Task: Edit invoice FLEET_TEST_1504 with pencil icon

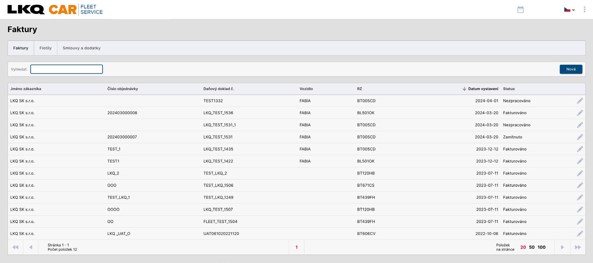Action: click(580, 221)
